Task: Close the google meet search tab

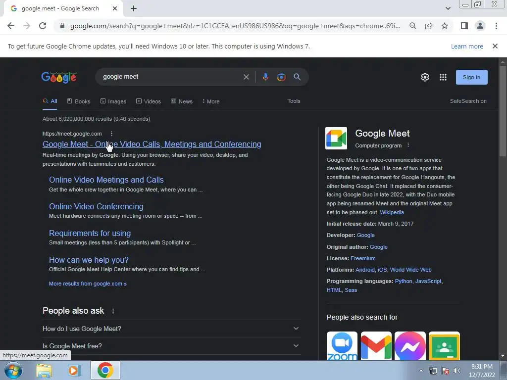Action: [x=115, y=8]
